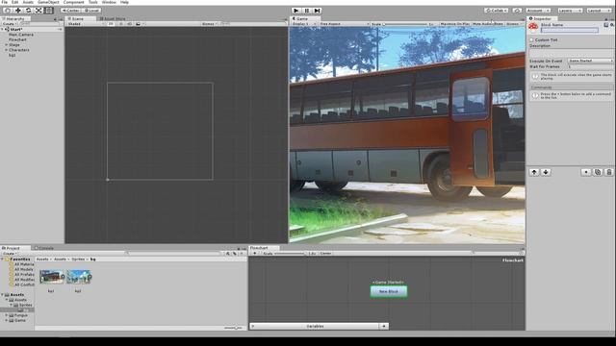The width and height of the screenshot is (616, 346).
Task: Open the Component menu
Action: 73,2
